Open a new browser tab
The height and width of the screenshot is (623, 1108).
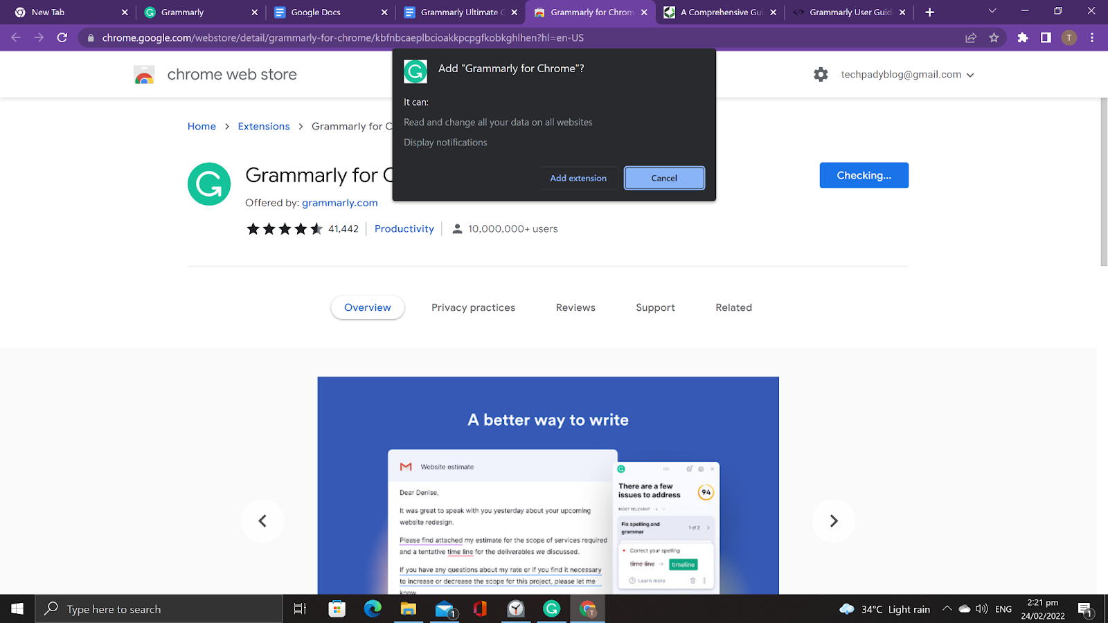point(929,12)
